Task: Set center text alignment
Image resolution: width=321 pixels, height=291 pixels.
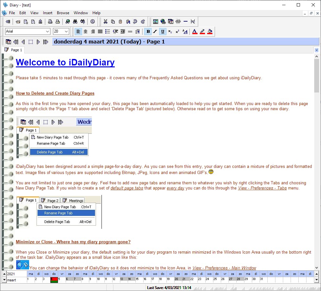Action: 86,32
